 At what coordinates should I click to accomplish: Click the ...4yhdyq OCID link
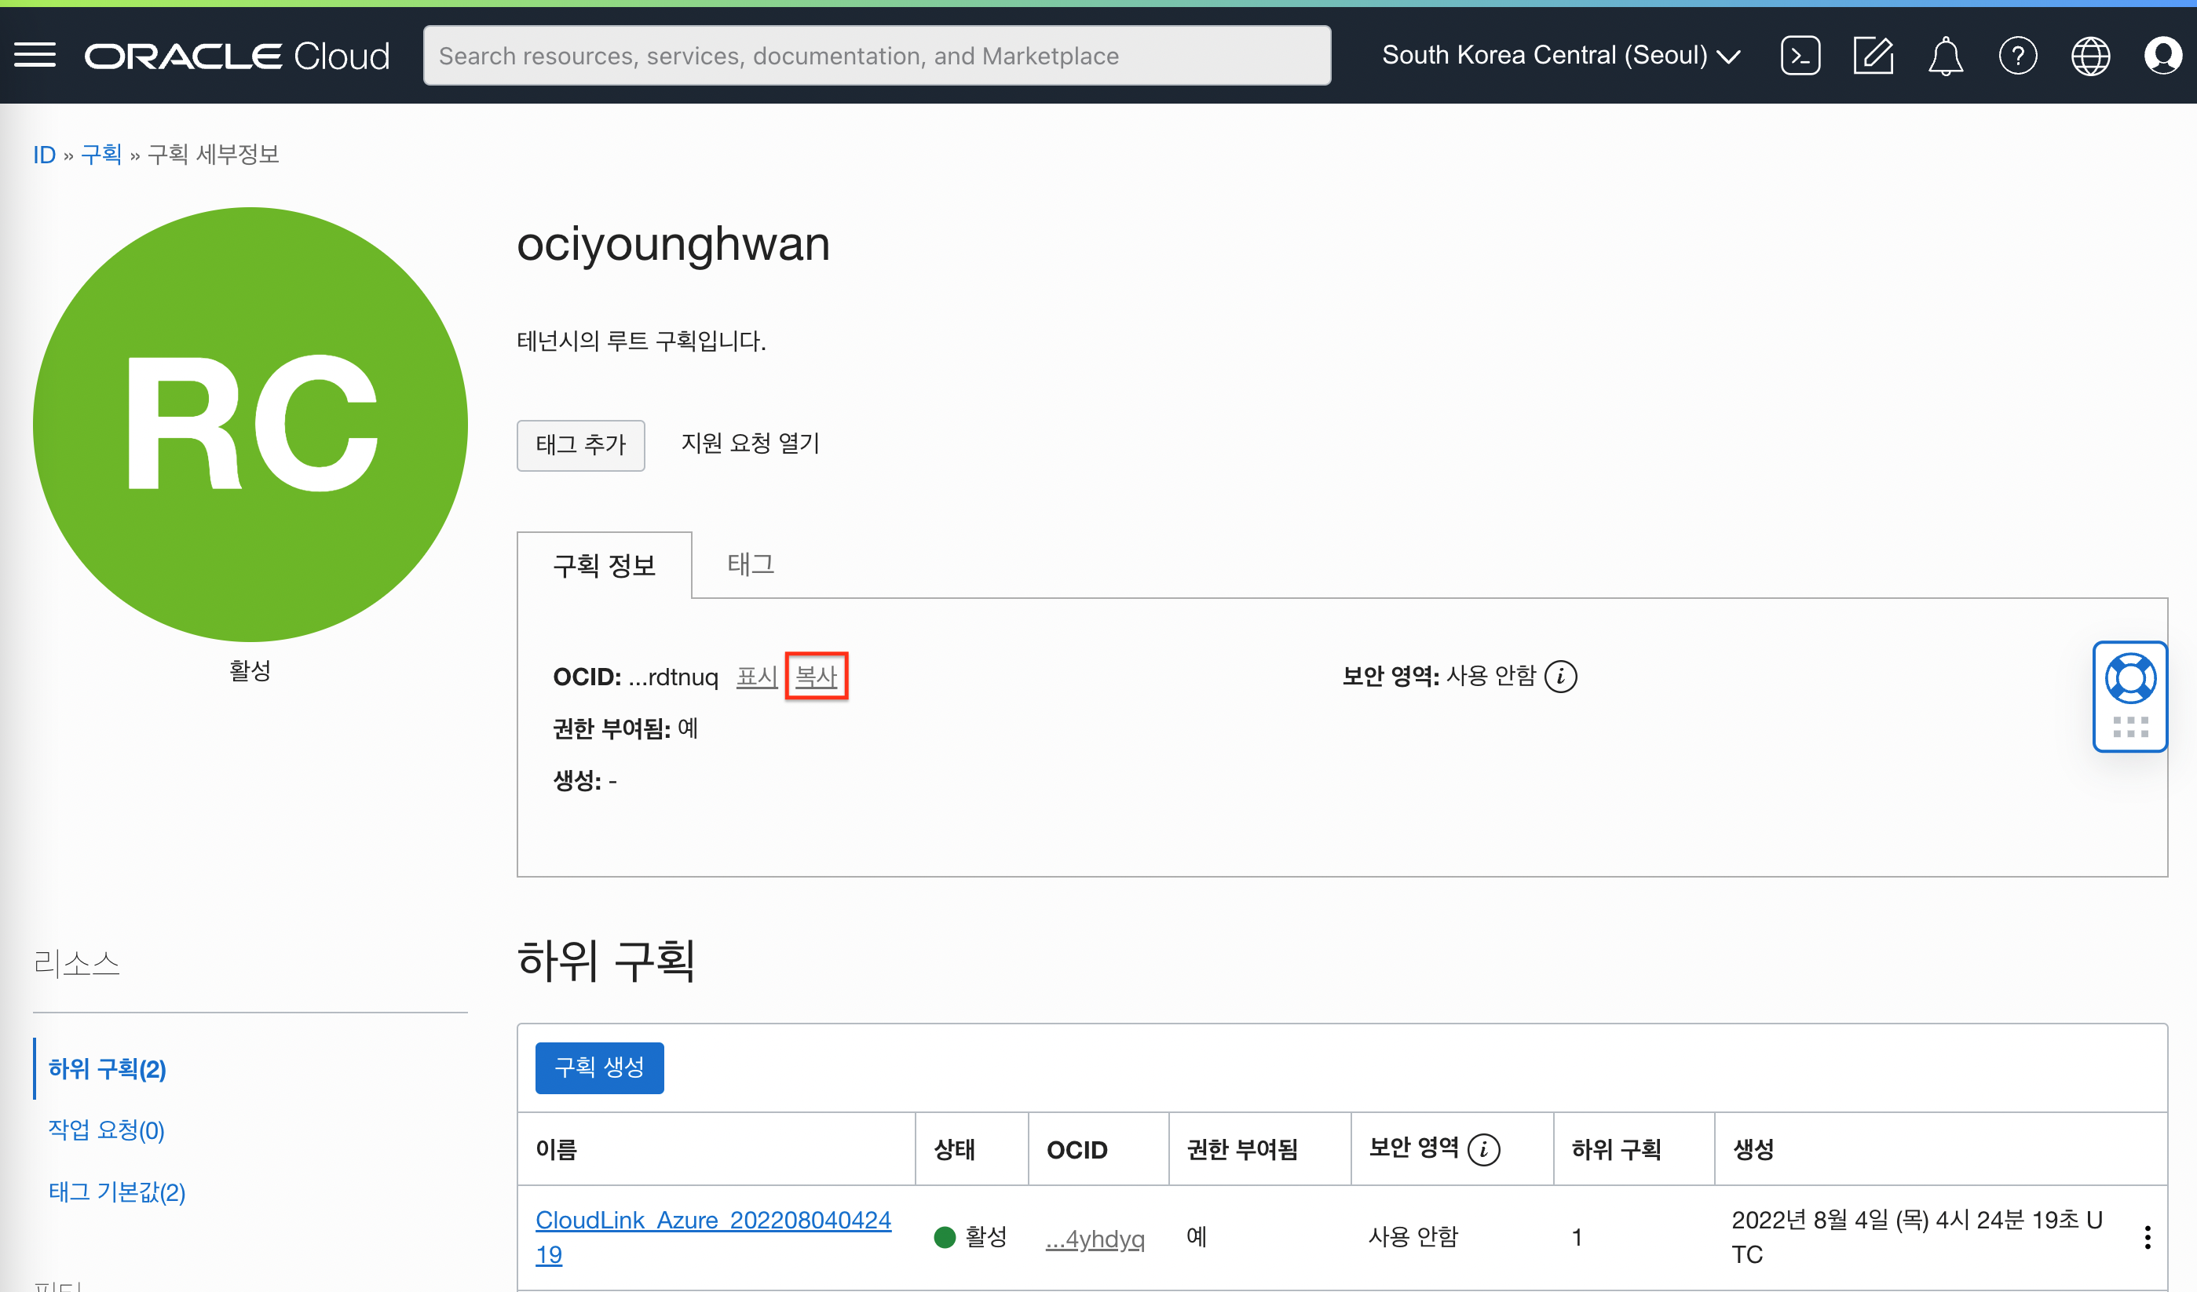1095,1238
